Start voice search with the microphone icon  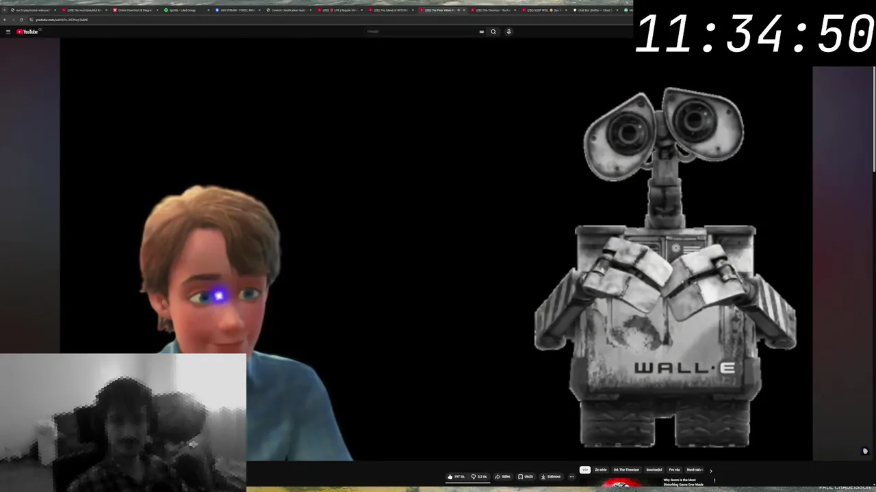click(508, 31)
